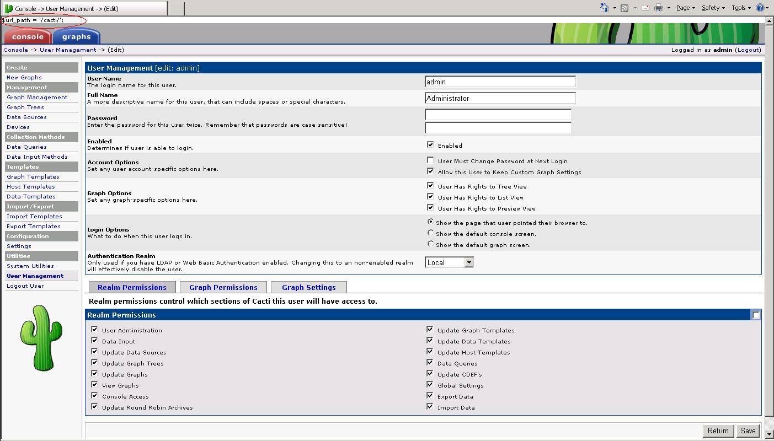Uncheck Global Settings permission
Screen dimensions: 774x441
[x=430, y=384]
